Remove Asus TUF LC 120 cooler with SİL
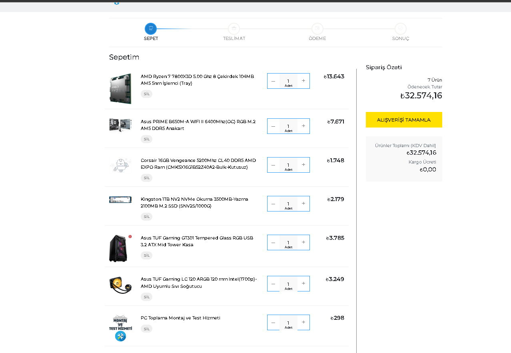 tap(146, 297)
